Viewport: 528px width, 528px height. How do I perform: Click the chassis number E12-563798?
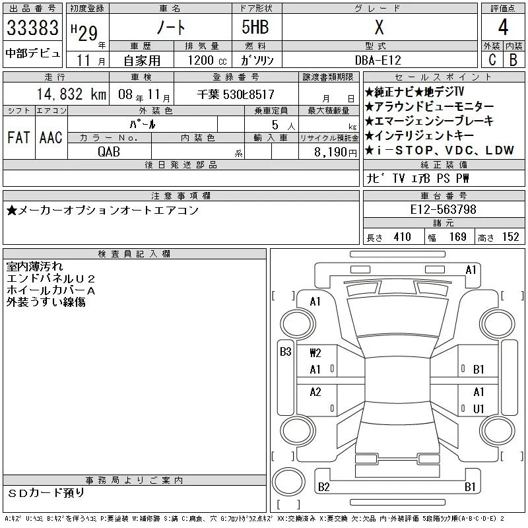click(443, 210)
